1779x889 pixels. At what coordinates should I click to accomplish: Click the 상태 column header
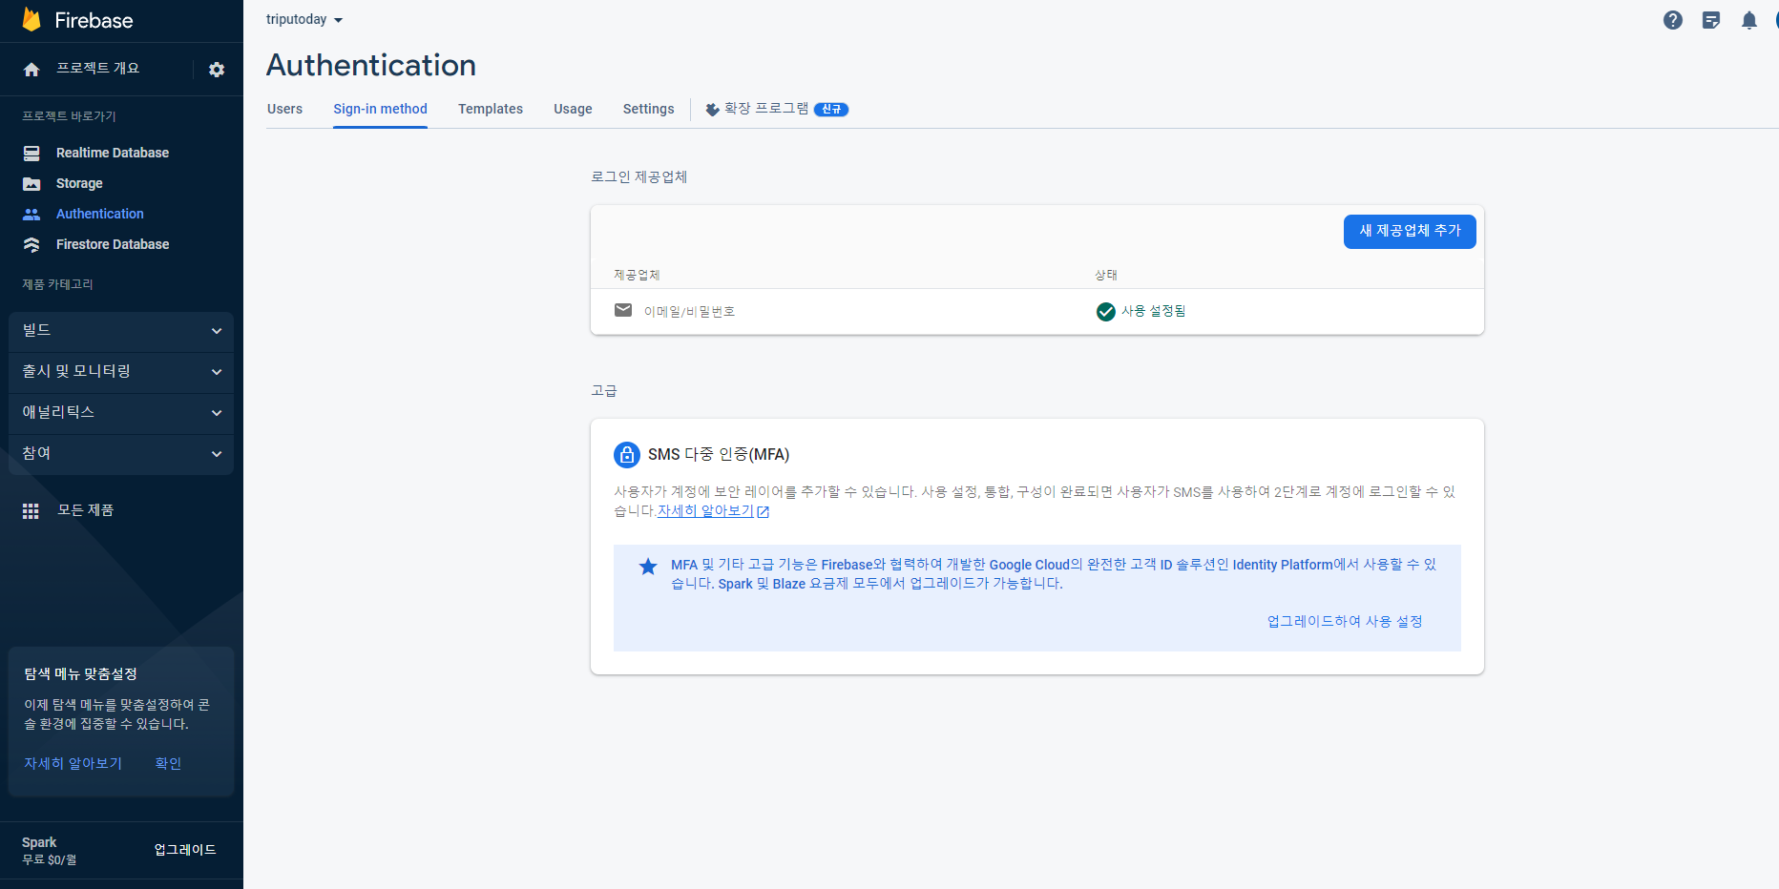(1106, 275)
